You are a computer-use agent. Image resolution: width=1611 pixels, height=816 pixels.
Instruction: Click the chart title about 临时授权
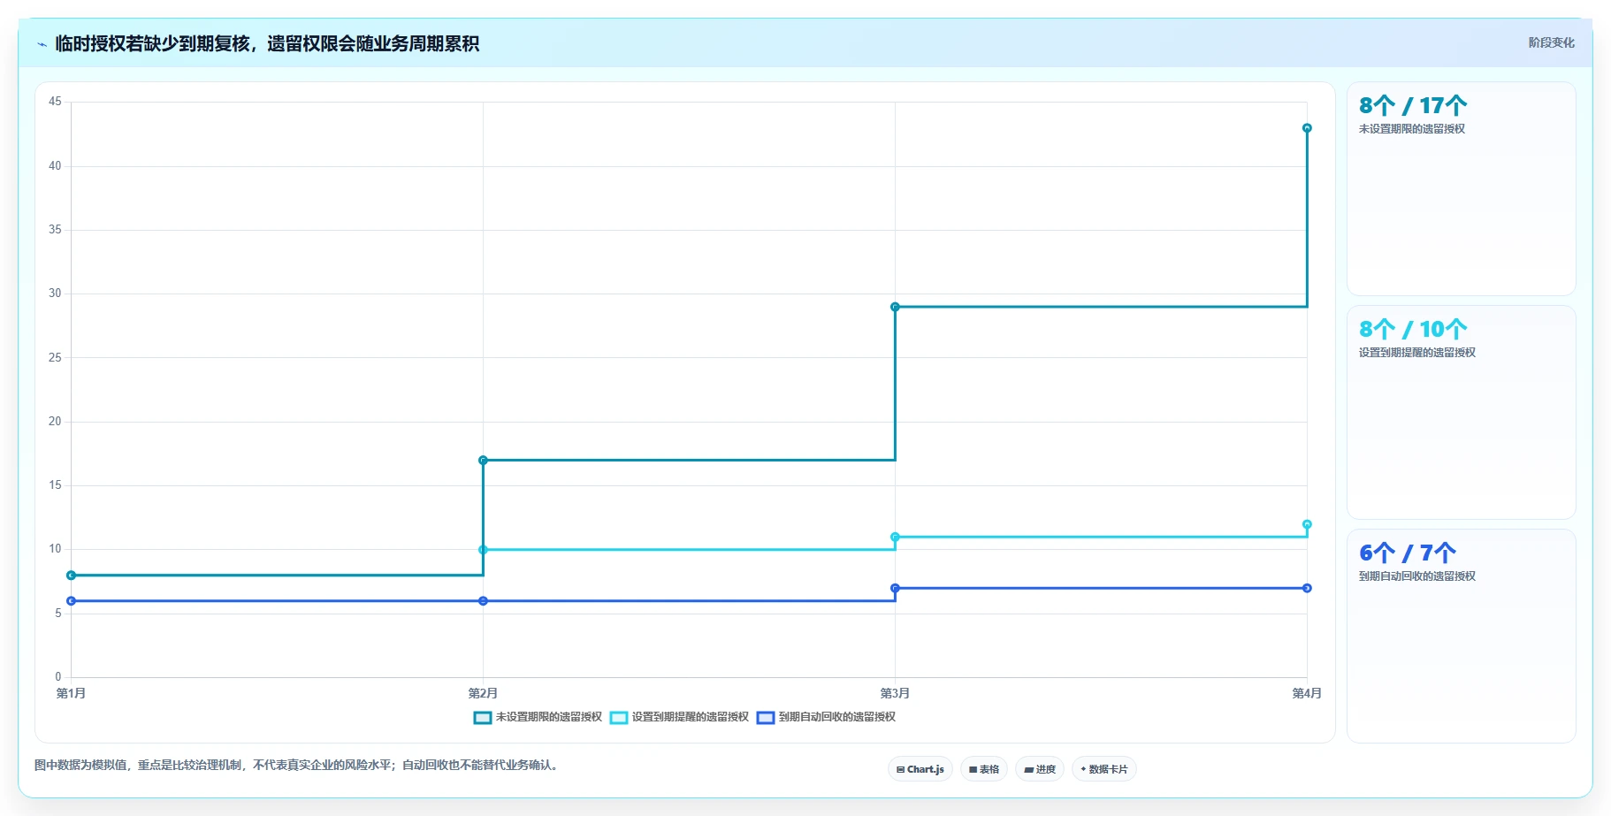[267, 43]
